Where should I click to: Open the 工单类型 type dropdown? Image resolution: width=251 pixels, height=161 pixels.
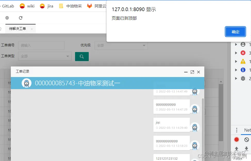tap(45, 56)
